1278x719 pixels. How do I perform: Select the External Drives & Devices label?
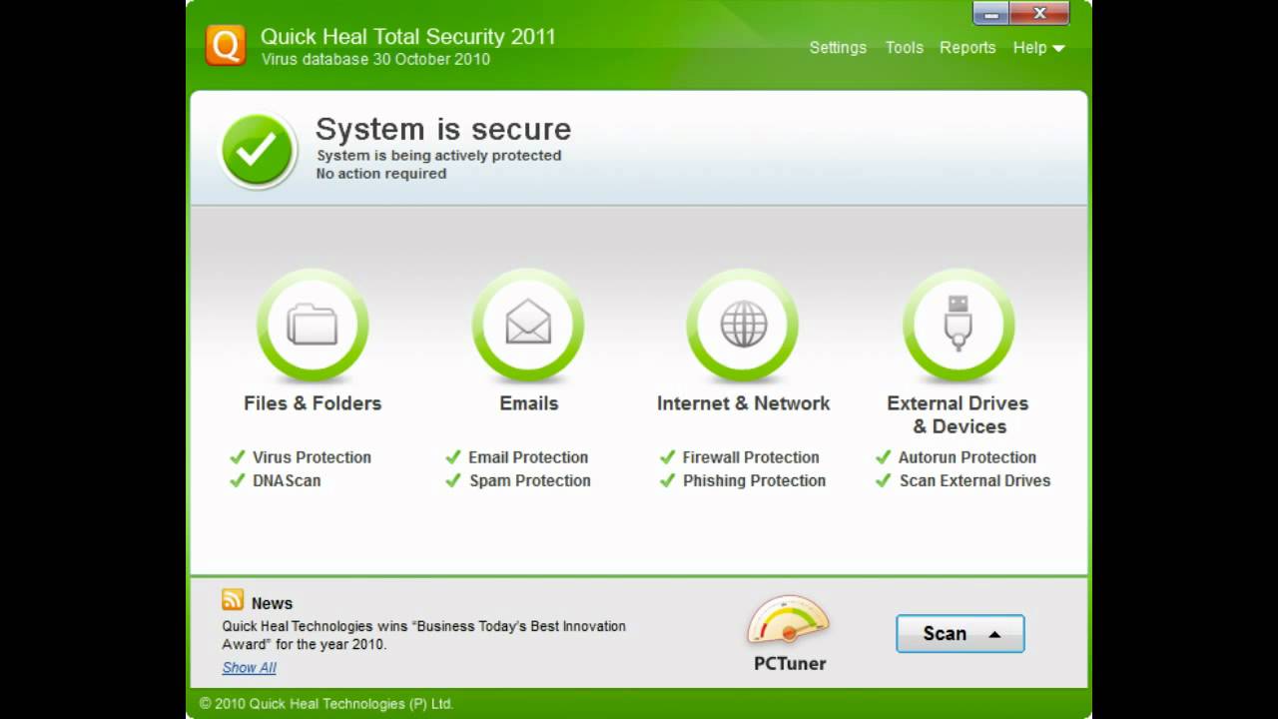(x=958, y=414)
